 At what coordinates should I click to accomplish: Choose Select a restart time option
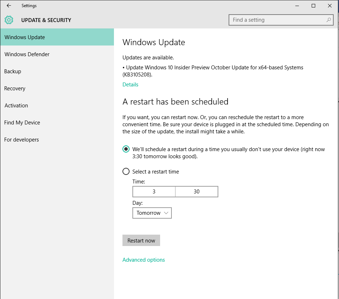click(x=126, y=171)
